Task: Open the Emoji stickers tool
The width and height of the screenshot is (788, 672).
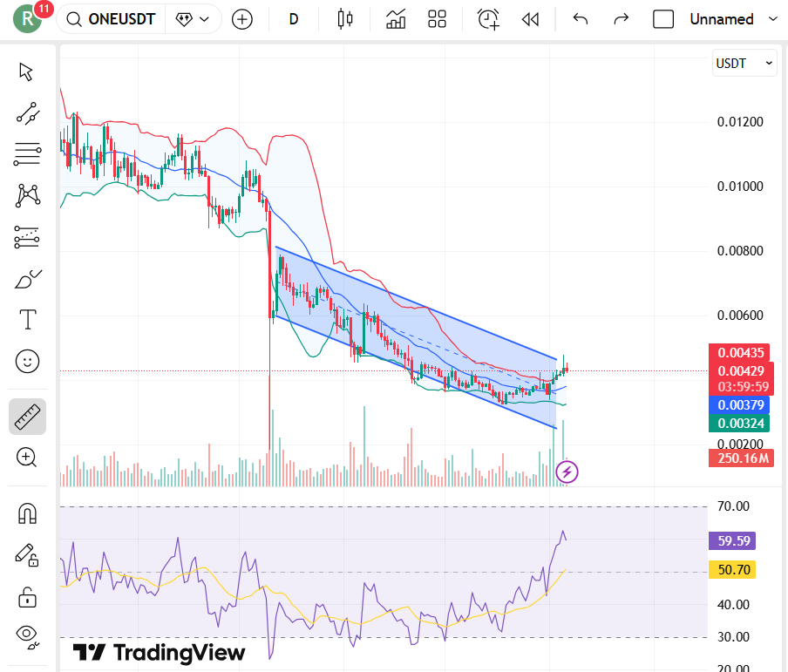Action: point(27,361)
